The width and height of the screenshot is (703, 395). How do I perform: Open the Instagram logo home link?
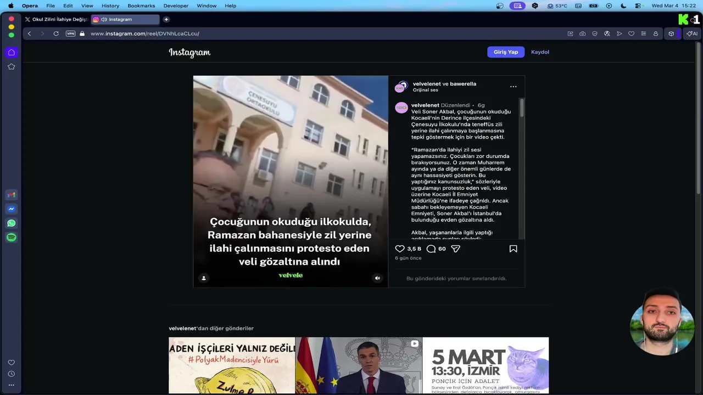click(x=189, y=52)
